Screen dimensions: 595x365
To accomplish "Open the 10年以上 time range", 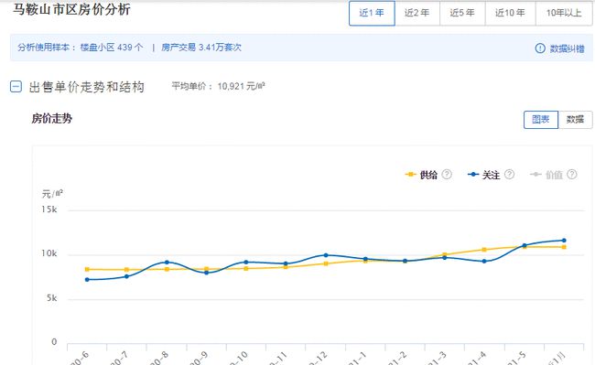I will [564, 14].
